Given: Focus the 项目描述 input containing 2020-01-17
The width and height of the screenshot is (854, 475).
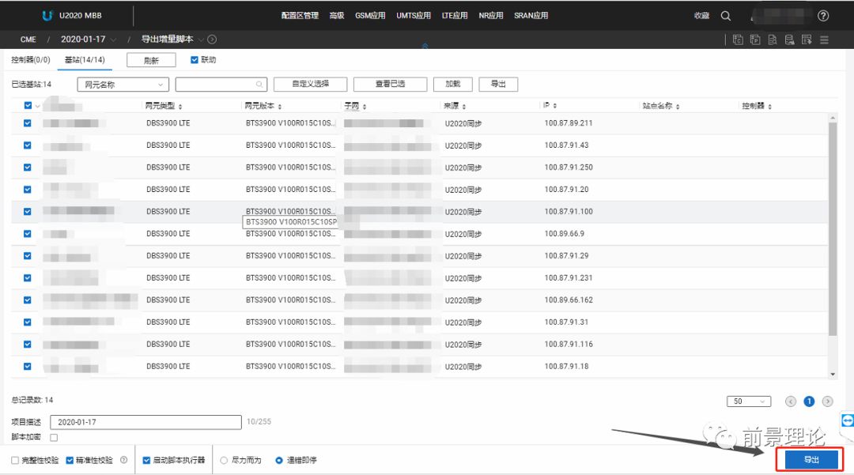Looking at the screenshot, I should point(145,422).
